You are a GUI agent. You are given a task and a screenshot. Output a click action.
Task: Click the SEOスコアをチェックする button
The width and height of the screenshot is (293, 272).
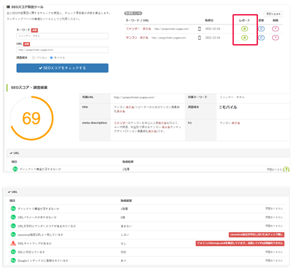pos(62,68)
